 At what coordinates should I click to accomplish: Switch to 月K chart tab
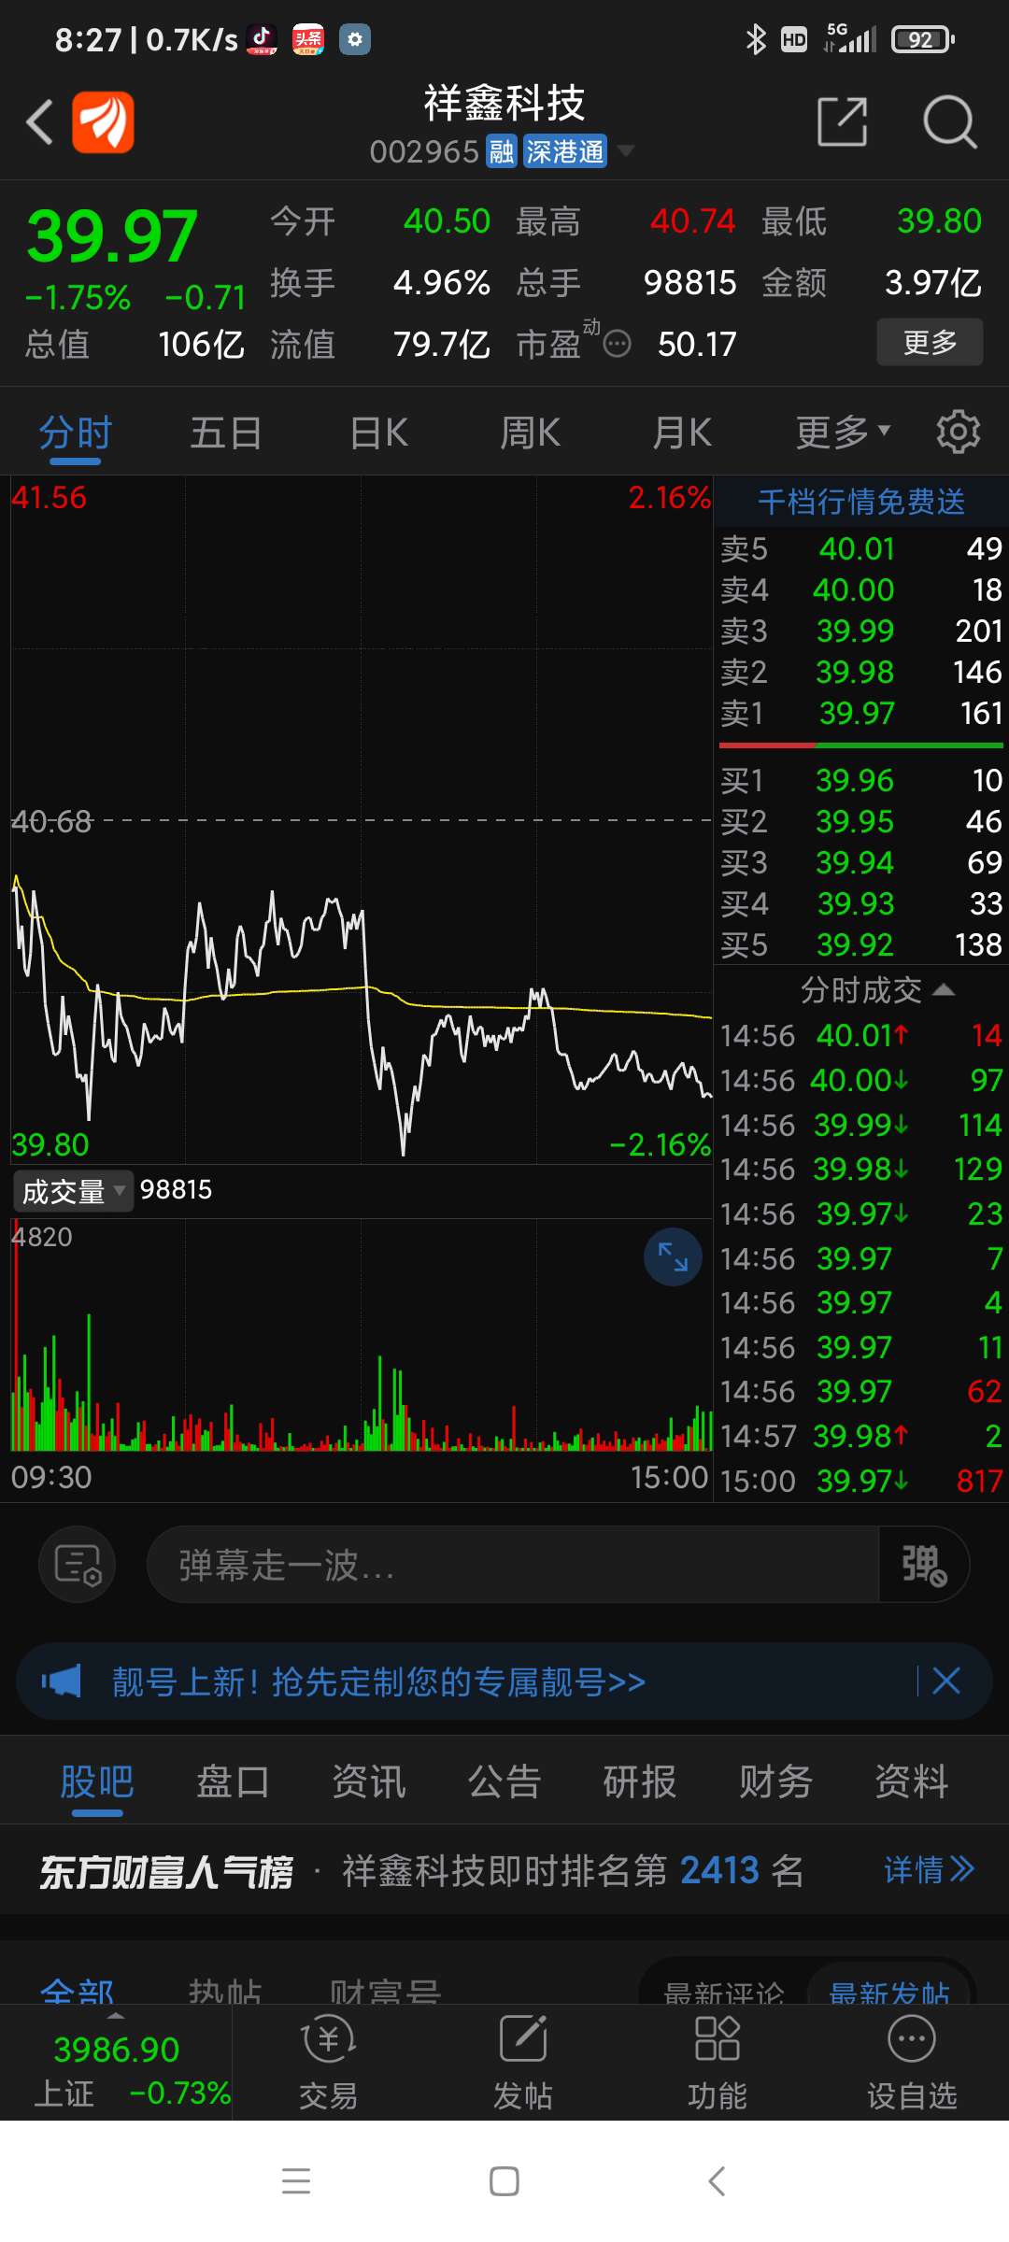click(682, 433)
